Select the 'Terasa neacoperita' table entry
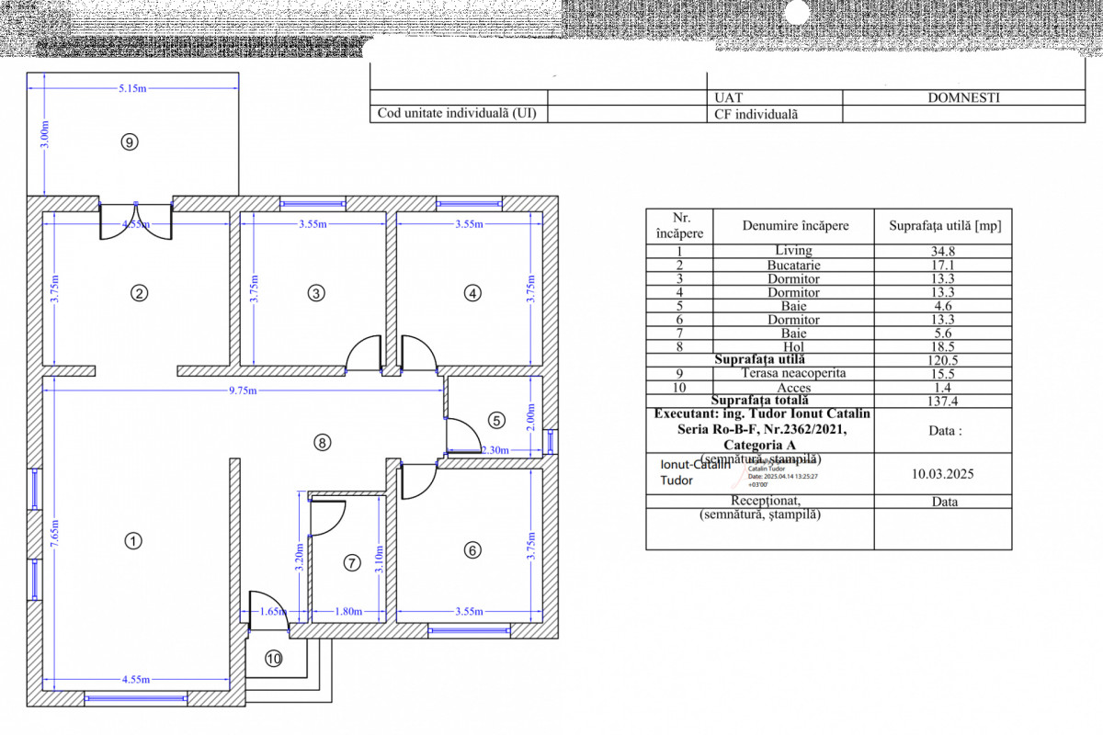 pyautogui.click(x=793, y=374)
